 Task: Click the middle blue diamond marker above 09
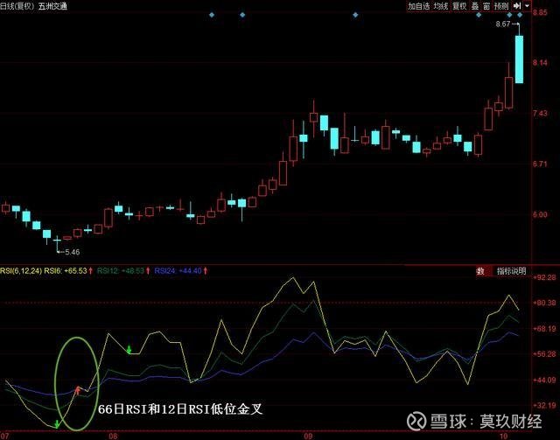pos(355,15)
